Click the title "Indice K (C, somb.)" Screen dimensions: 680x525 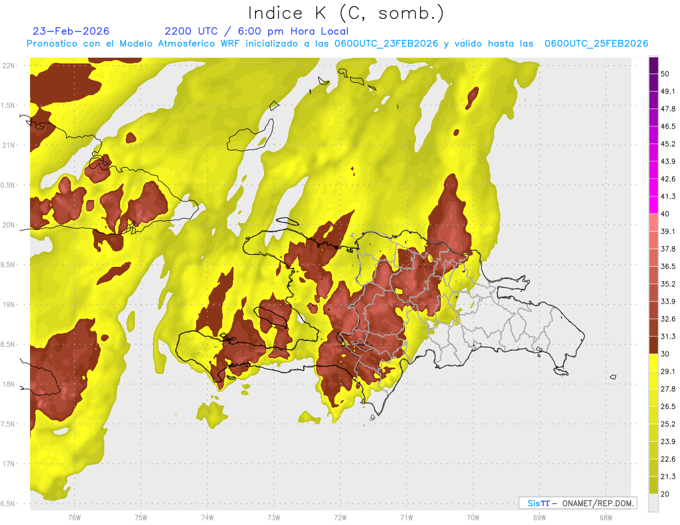346,13
